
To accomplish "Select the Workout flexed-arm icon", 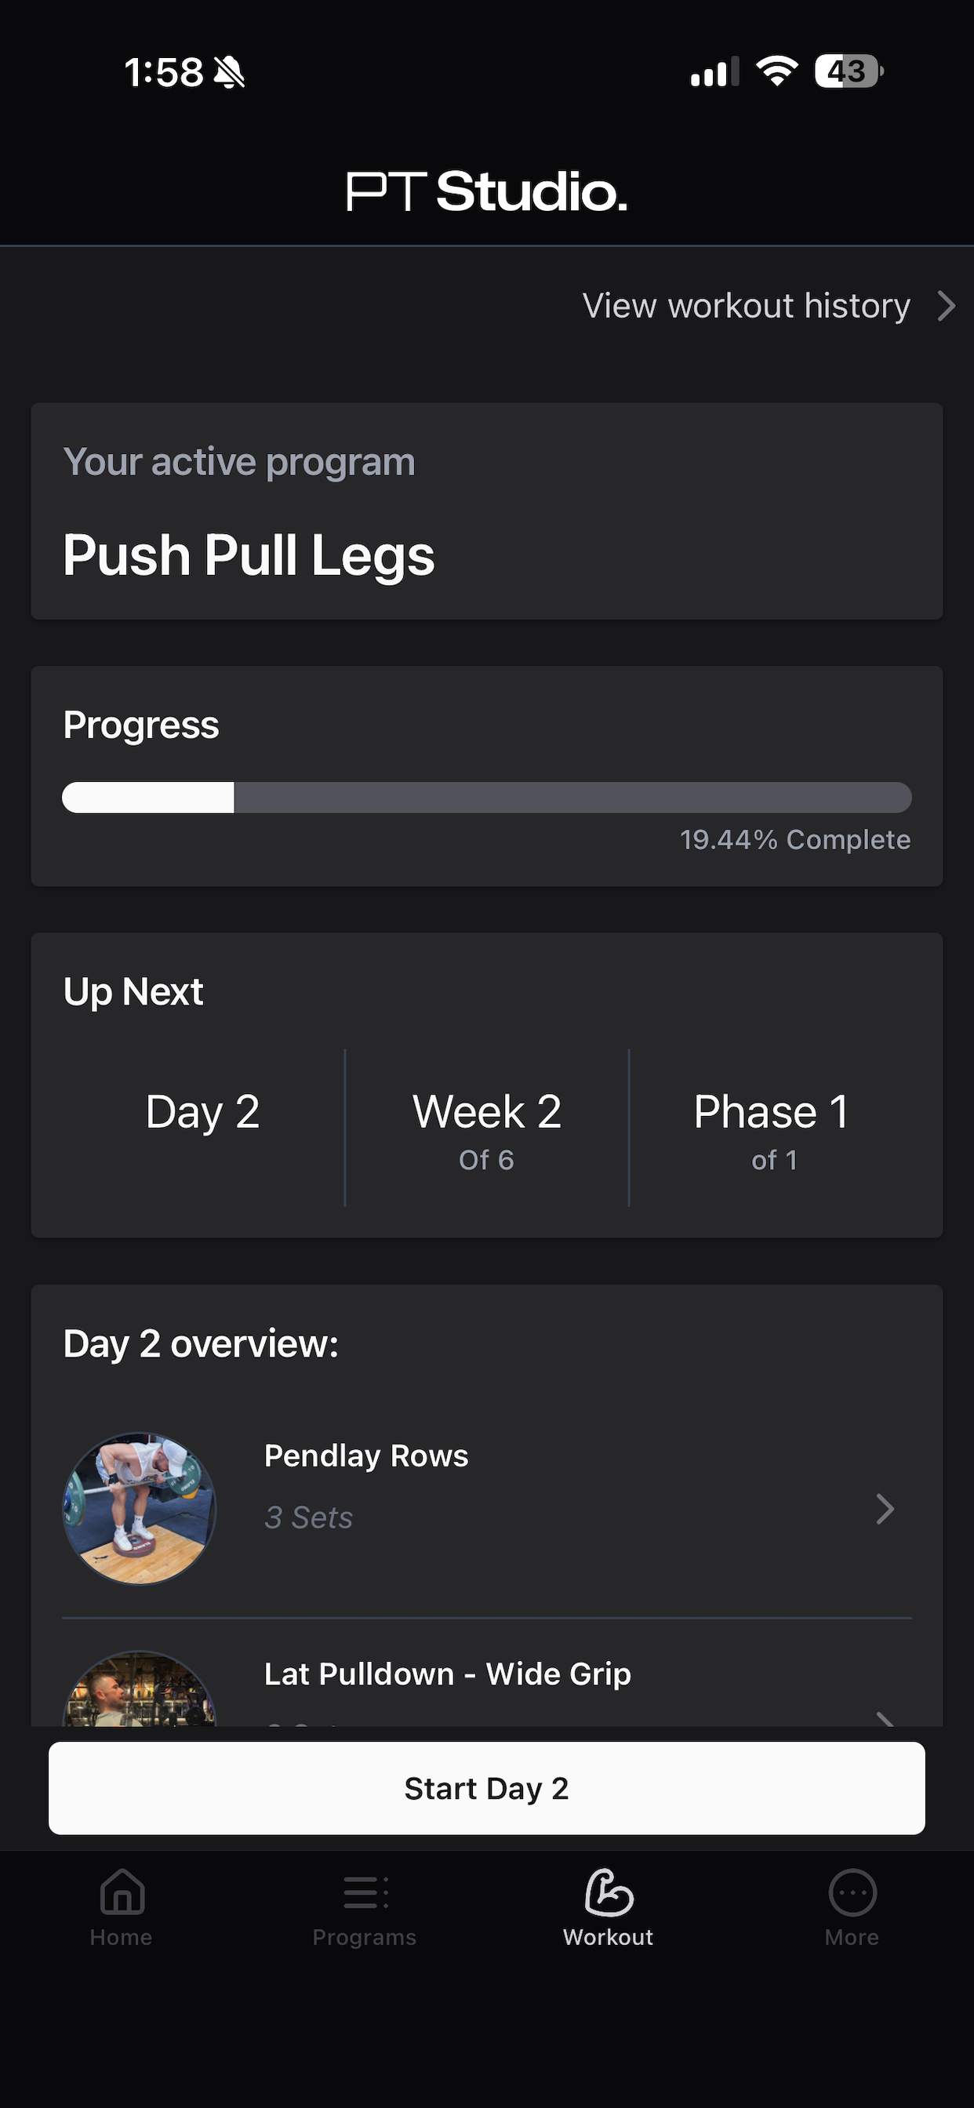I will (x=609, y=1892).
